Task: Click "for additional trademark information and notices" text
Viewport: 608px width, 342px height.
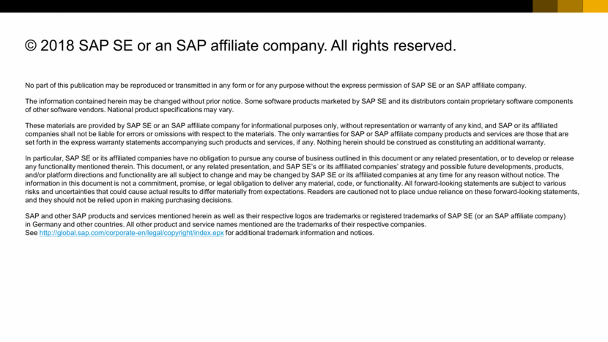Action: click(x=300, y=234)
